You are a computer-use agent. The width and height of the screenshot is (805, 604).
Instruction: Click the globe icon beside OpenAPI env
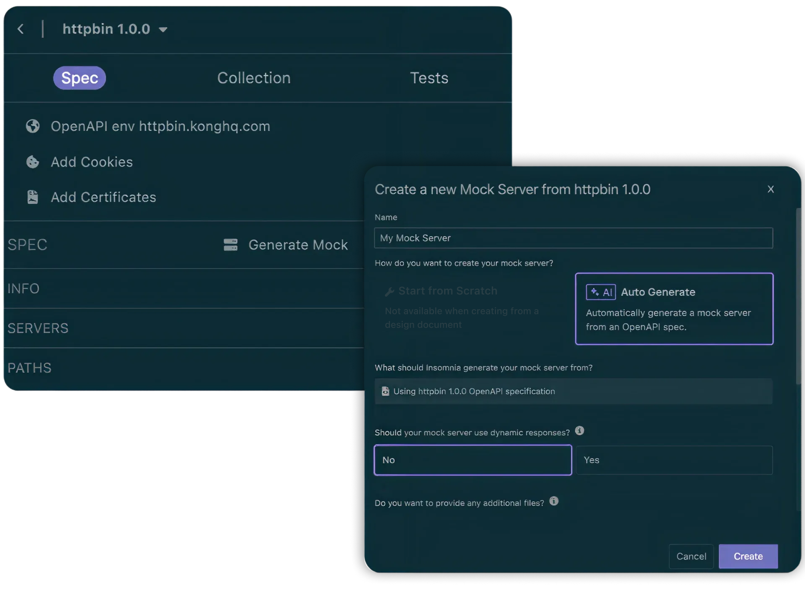[x=33, y=126]
